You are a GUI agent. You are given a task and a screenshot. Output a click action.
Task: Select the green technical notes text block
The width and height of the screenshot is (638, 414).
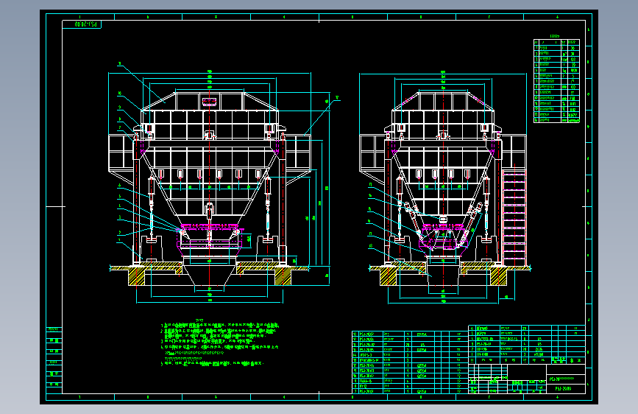[x=220, y=343]
